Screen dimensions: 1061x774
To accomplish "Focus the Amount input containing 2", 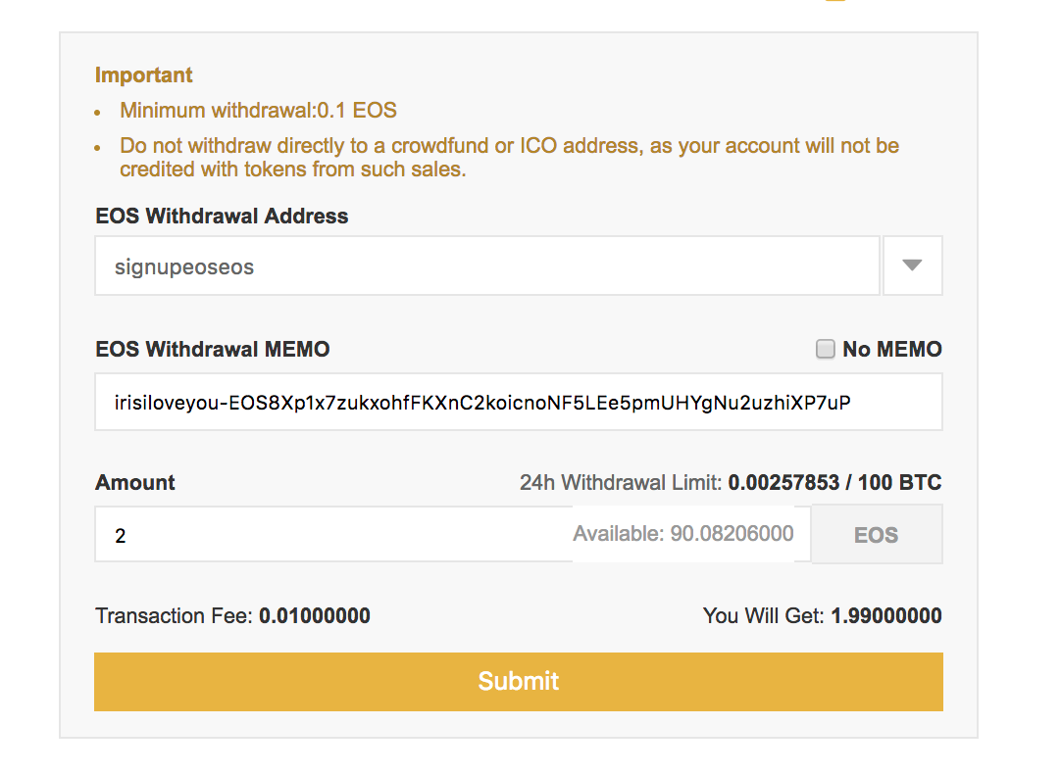I will coord(333,534).
